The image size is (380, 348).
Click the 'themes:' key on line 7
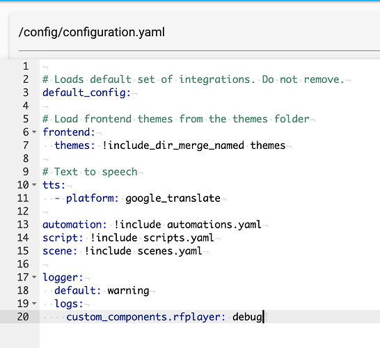pos(75,145)
